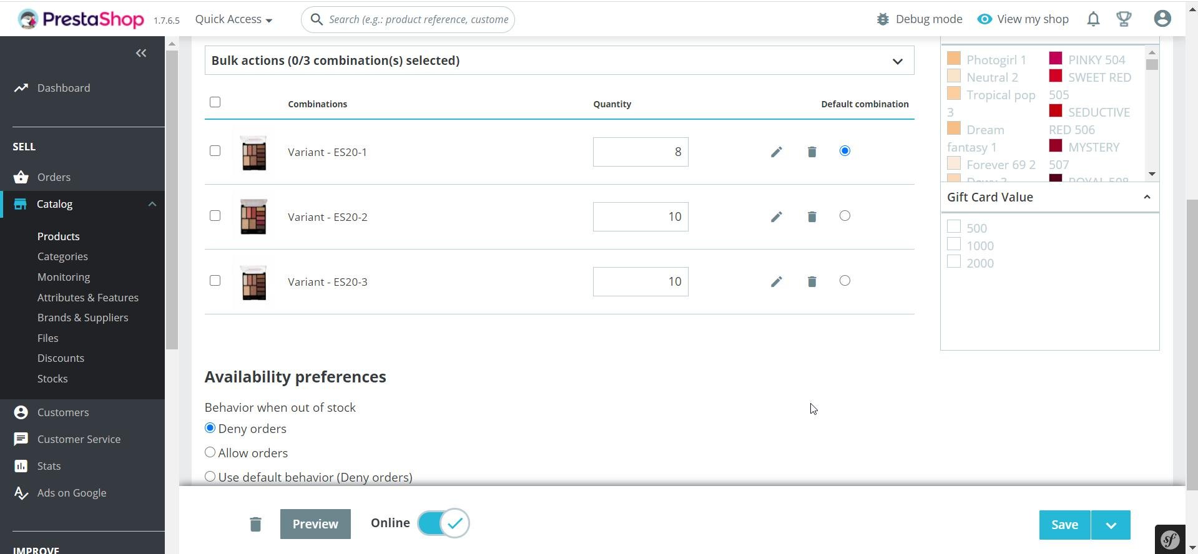The height and width of the screenshot is (554, 1198).
Task: Delete the product using footer trash icon
Action: 255,524
